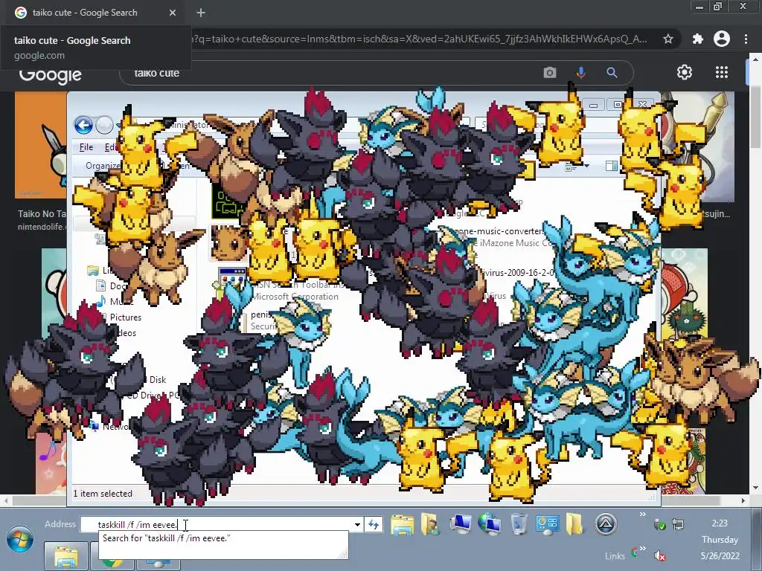Select Pictures in the Explorer navigation pane
The height and width of the screenshot is (571, 762).
[x=125, y=317]
